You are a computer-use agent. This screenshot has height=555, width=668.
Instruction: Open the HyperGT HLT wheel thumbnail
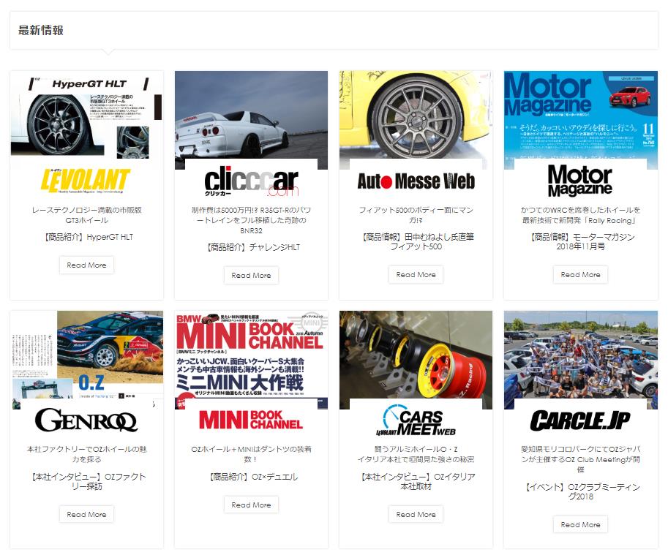[86, 115]
